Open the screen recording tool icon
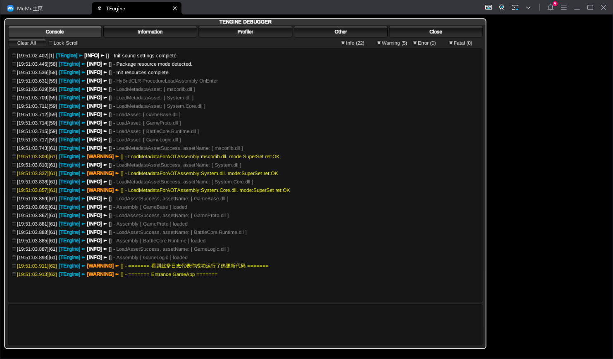This screenshot has width=613, height=359. tap(515, 7)
